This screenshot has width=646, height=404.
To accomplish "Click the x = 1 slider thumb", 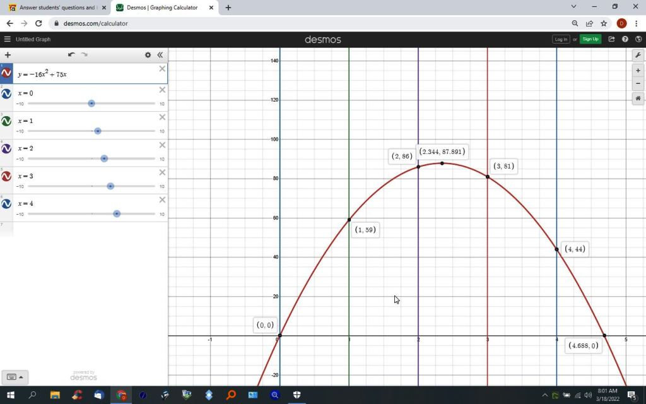I will [x=98, y=131].
